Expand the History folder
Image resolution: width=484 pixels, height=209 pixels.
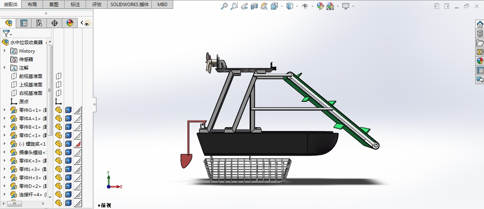[5, 51]
